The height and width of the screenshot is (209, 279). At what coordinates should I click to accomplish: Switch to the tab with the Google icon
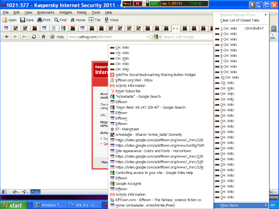tap(63, 28)
